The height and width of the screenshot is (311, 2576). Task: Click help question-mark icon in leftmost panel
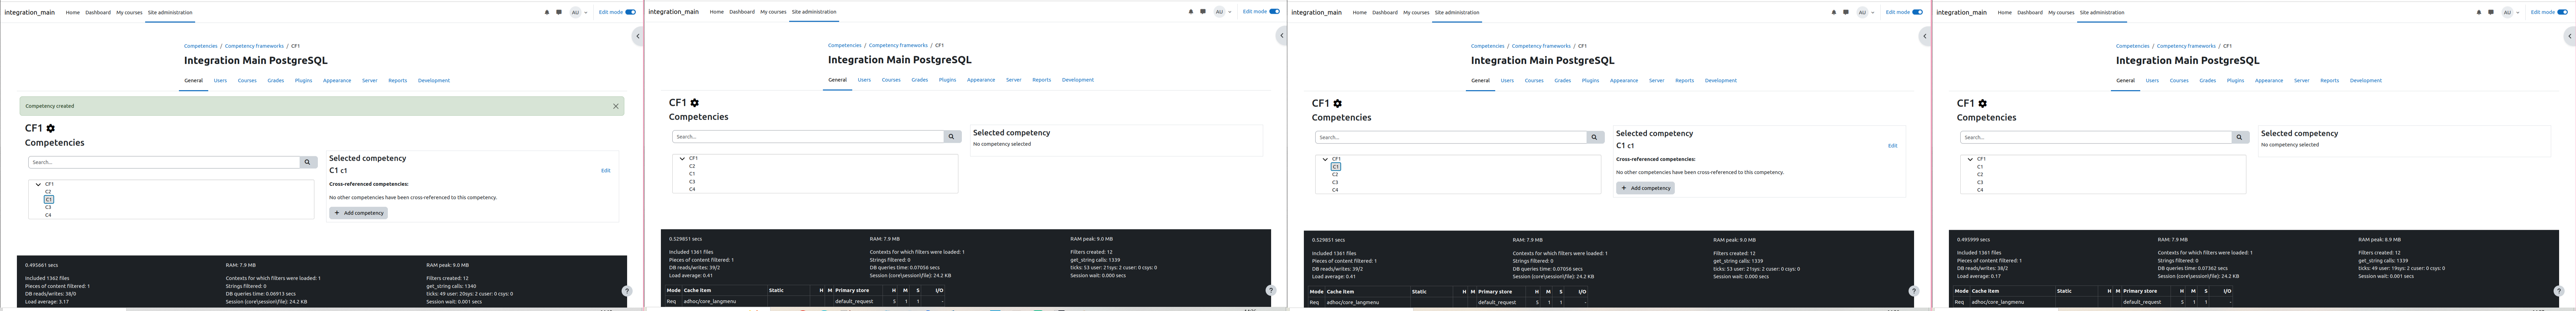pos(627,291)
